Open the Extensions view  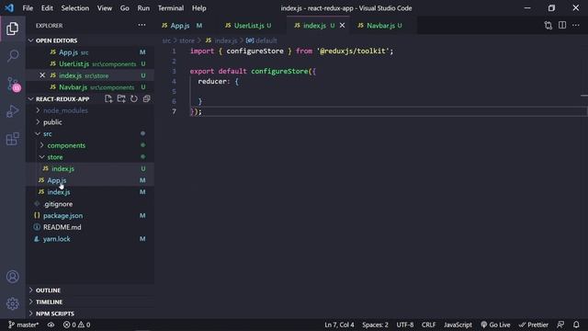12,139
